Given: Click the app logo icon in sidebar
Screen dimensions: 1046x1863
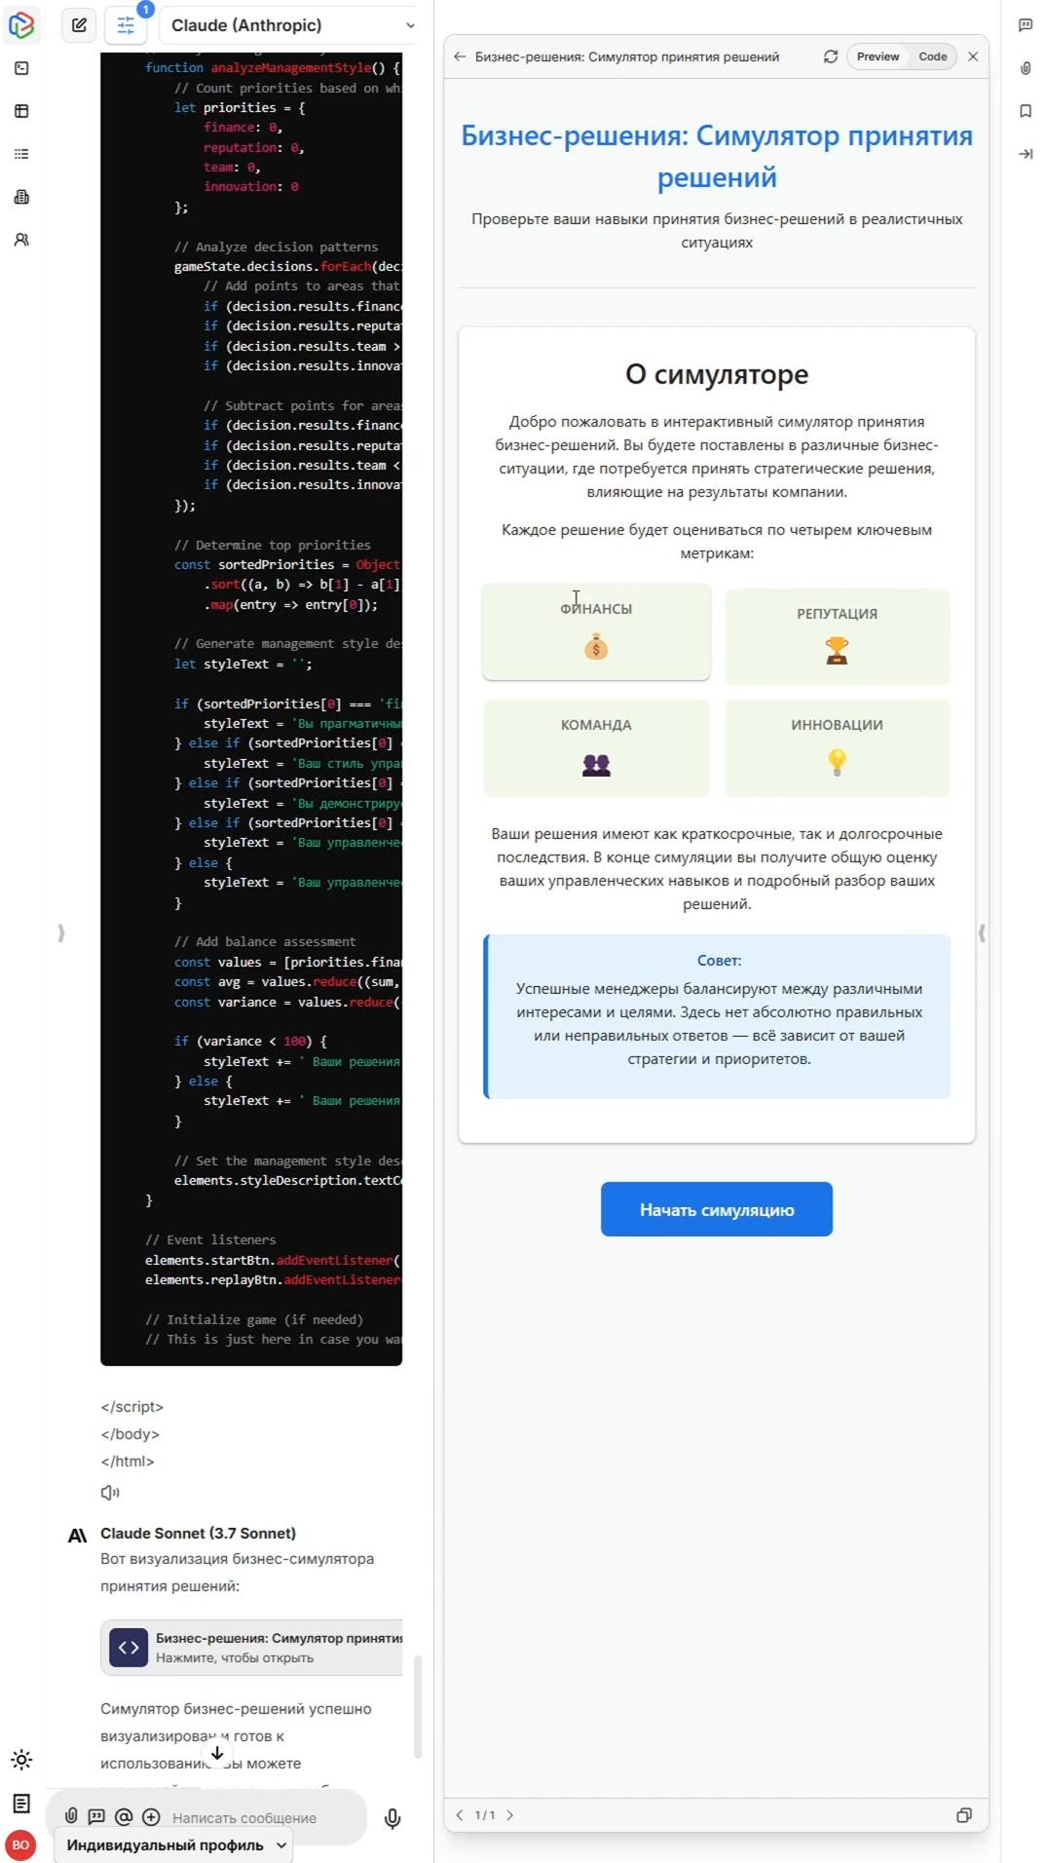Looking at the screenshot, I should pos(21,25).
